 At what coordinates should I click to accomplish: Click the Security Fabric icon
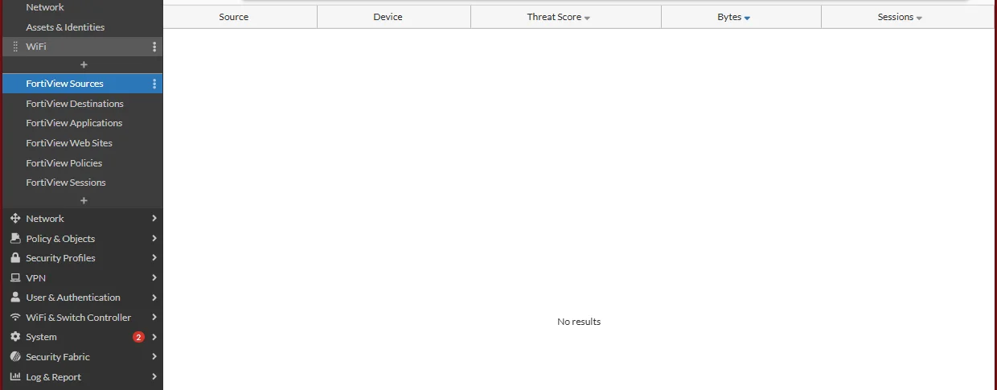14,357
